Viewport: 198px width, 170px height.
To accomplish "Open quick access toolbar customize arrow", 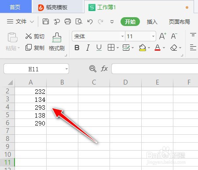I will tap(112, 22).
